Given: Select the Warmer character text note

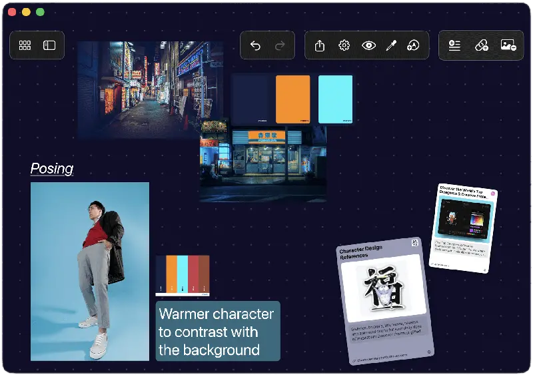Looking at the screenshot, I should (218, 331).
